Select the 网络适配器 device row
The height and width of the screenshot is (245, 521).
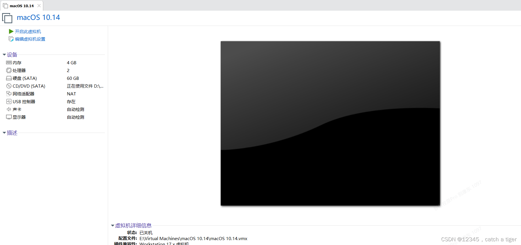pos(55,94)
